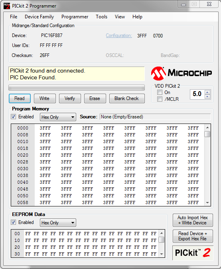Click EEPROM Data scrollbar up arrow
The height and width of the screenshot is (269, 221).
tap(162, 233)
